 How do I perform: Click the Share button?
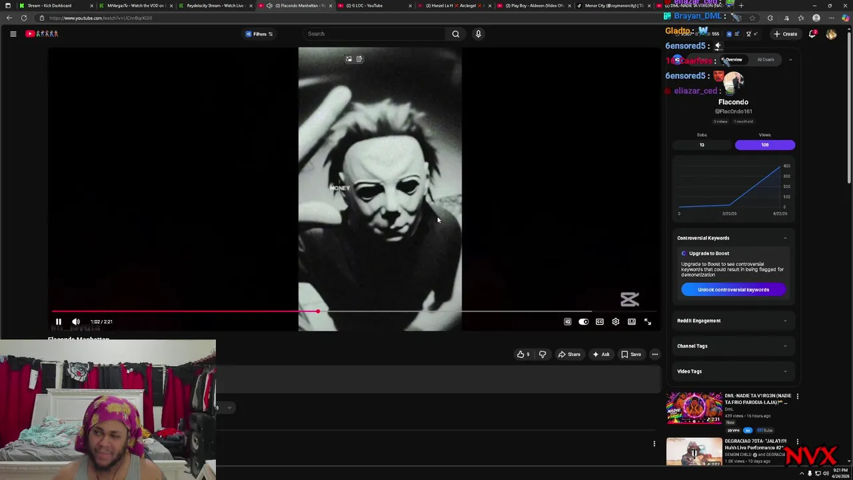569,355
